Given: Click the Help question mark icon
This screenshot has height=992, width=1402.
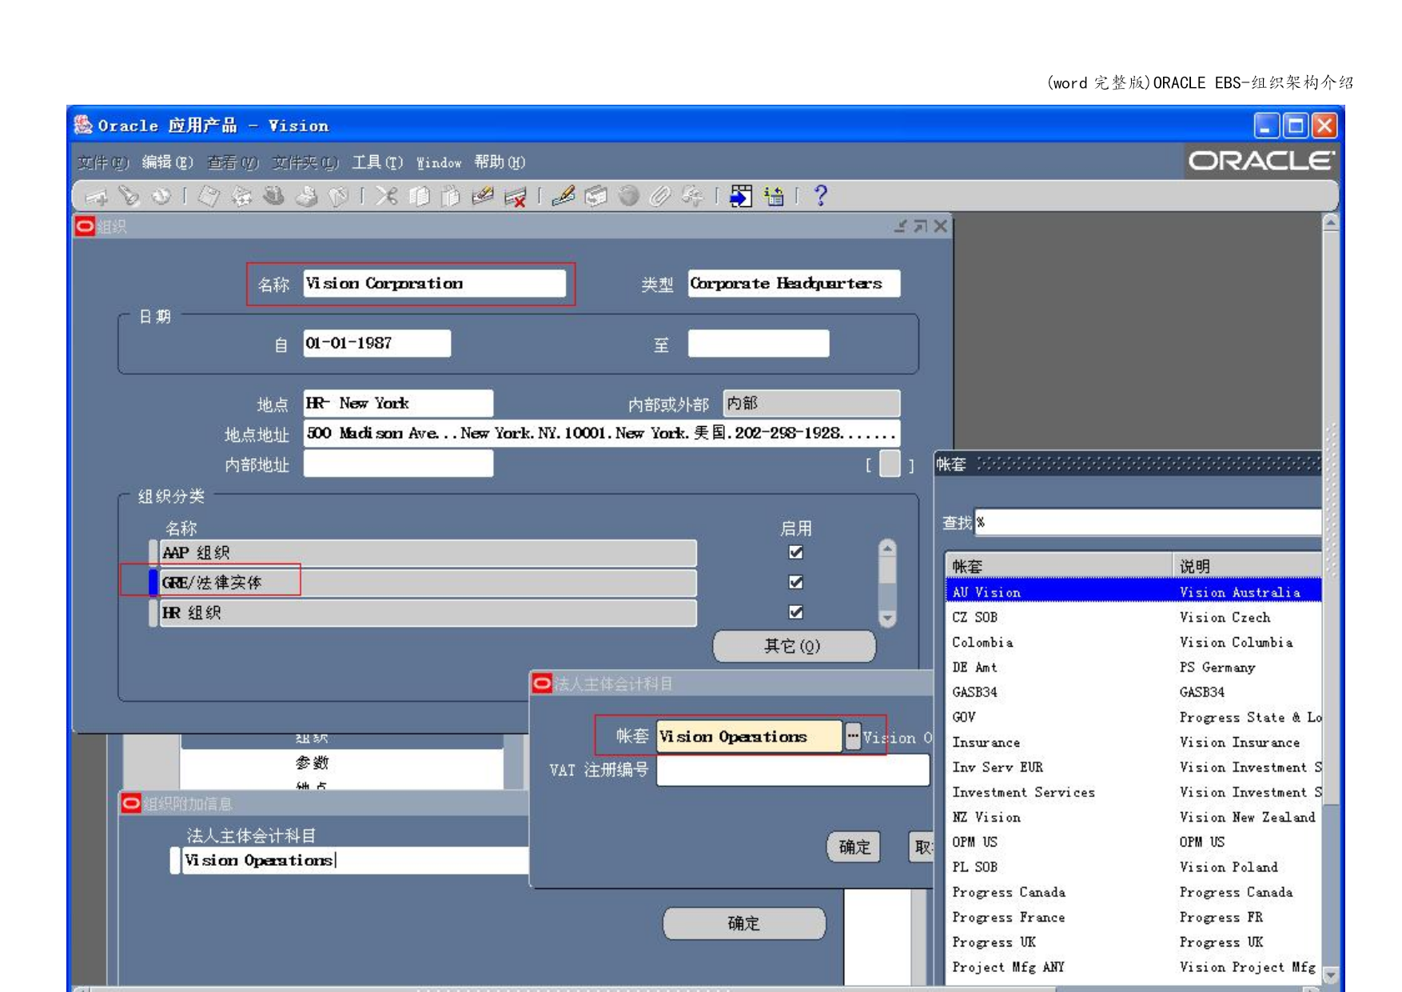Looking at the screenshot, I should pos(820,196).
